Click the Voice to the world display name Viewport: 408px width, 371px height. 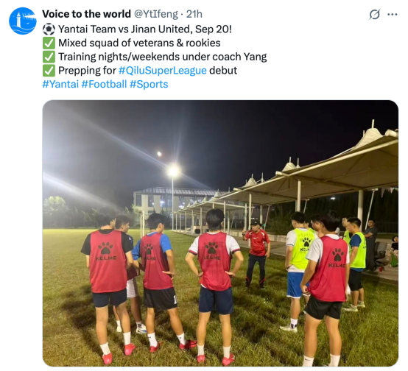click(86, 14)
